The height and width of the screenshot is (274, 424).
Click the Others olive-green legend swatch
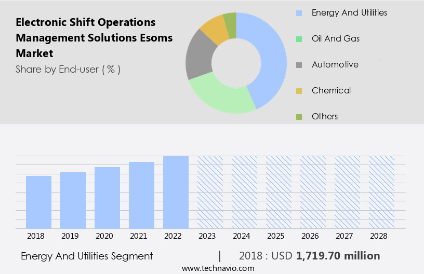(x=299, y=117)
